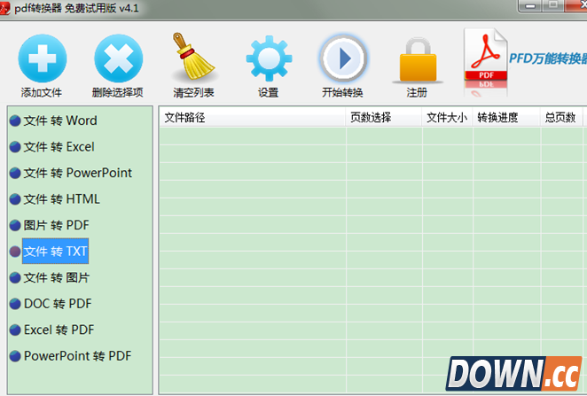Viewport: 587px width, 396px height.
Task: Minimize the pdf转换器 window
Action: coord(529,5)
